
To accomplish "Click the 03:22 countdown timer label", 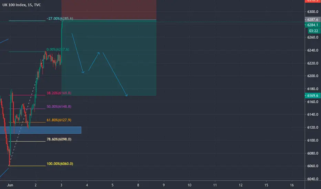I will tap(313, 31).
